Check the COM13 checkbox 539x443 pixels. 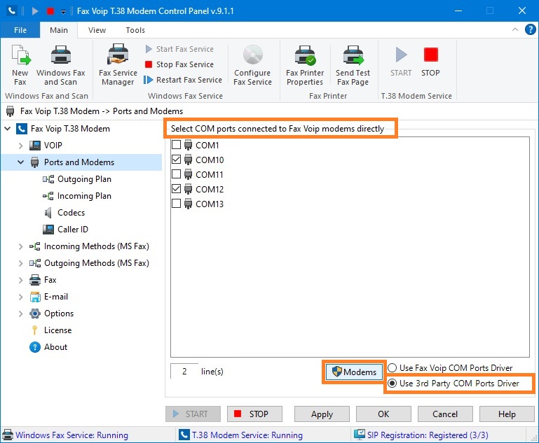click(x=177, y=204)
